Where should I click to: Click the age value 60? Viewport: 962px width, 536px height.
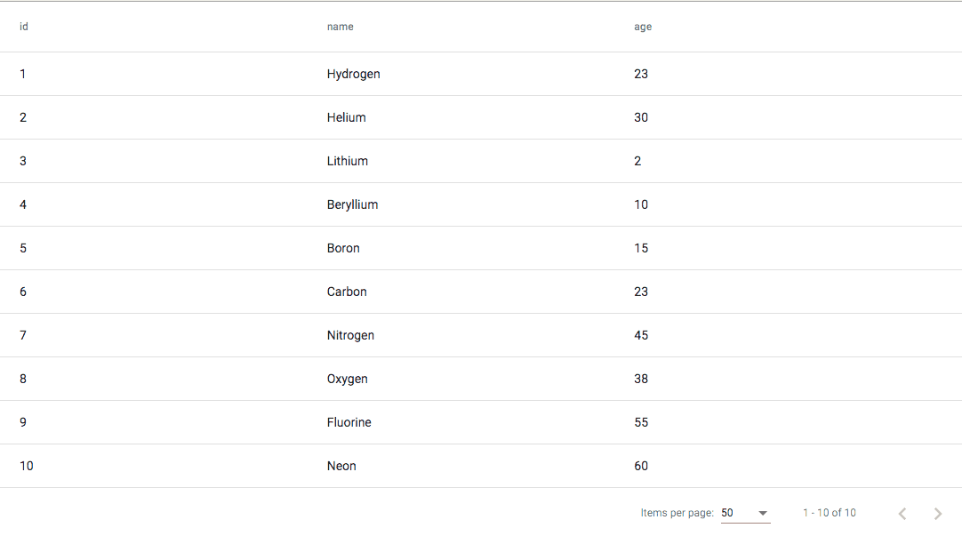[x=641, y=466]
